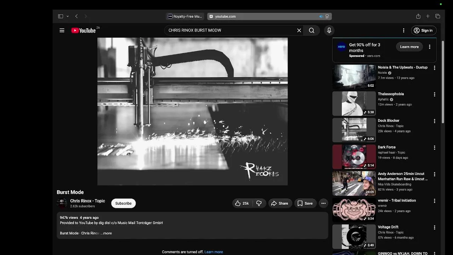Play the Noisia Dustup thumbnail
The width and height of the screenshot is (453, 255).
[354, 77]
